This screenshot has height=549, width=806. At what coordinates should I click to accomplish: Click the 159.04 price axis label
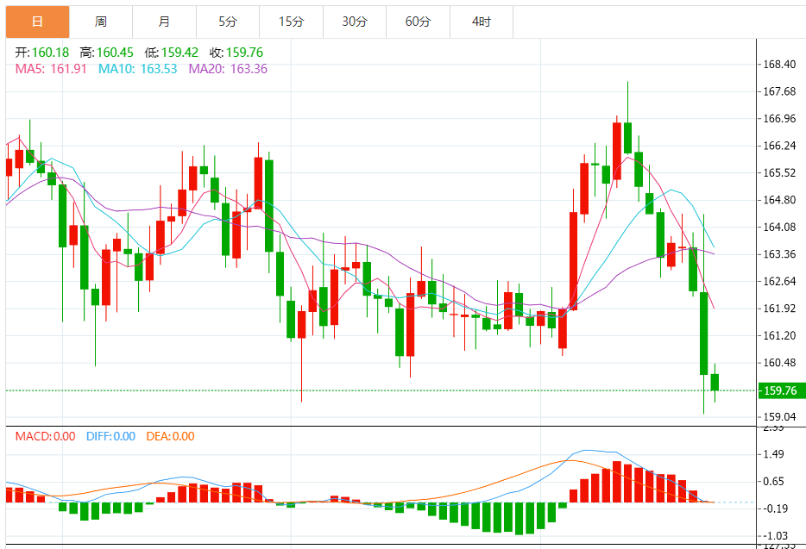pos(779,417)
